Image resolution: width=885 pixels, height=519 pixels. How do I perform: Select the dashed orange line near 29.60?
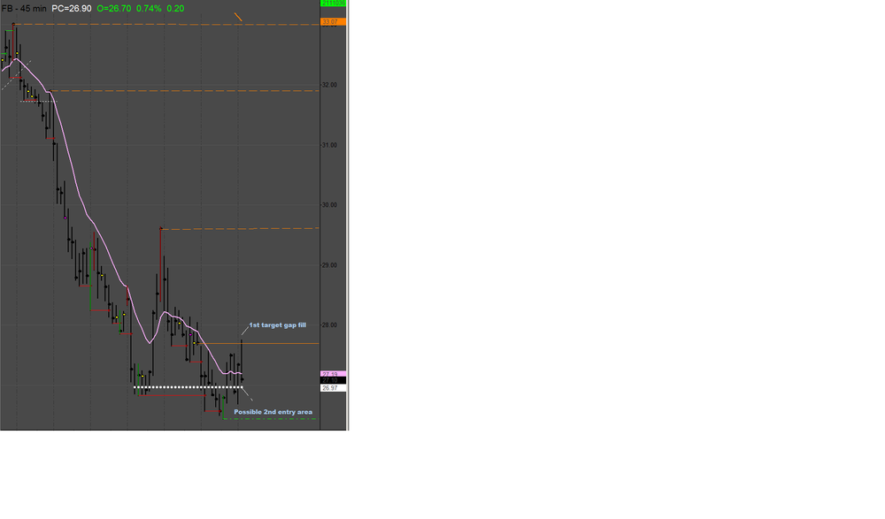pos(240,228)
